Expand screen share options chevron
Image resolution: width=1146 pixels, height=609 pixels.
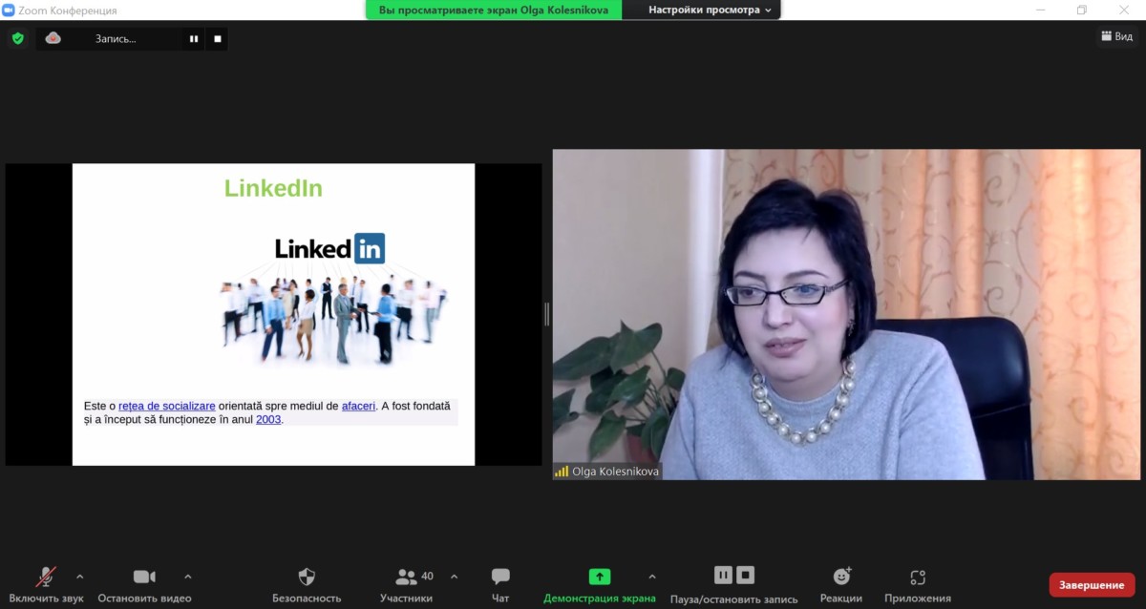(x=652, y=577)
